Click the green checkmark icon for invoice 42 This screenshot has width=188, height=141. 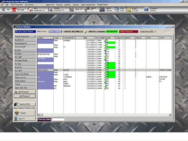pos(106,88)
